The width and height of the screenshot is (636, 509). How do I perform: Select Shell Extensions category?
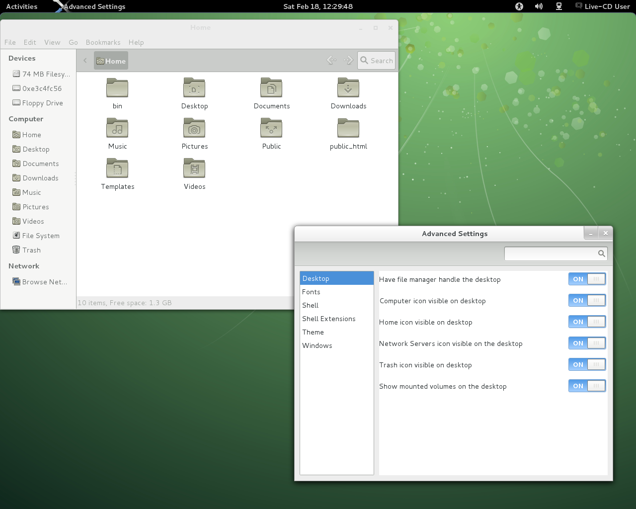pos(337,319)
